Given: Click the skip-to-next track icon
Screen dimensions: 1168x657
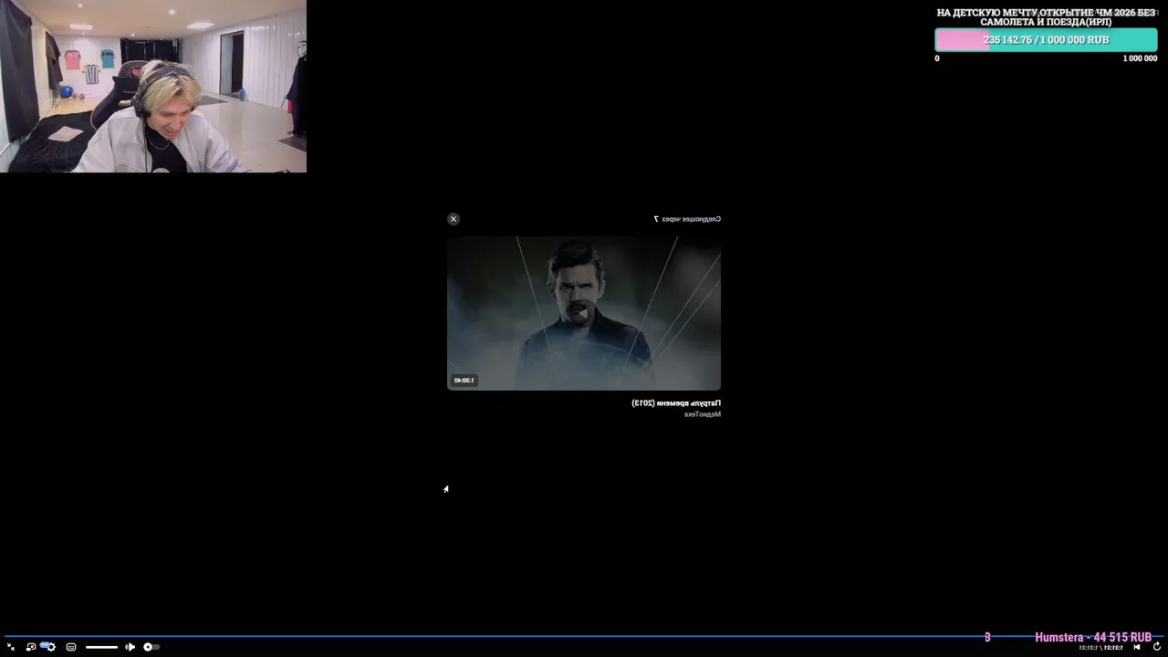Looking at the screenshot, I should pos(1137,647).
